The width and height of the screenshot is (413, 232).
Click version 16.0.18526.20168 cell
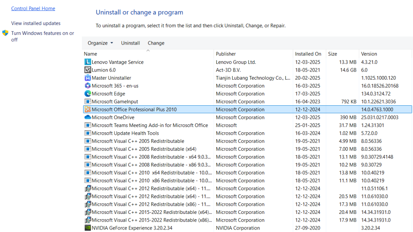[x=380, y=86]
